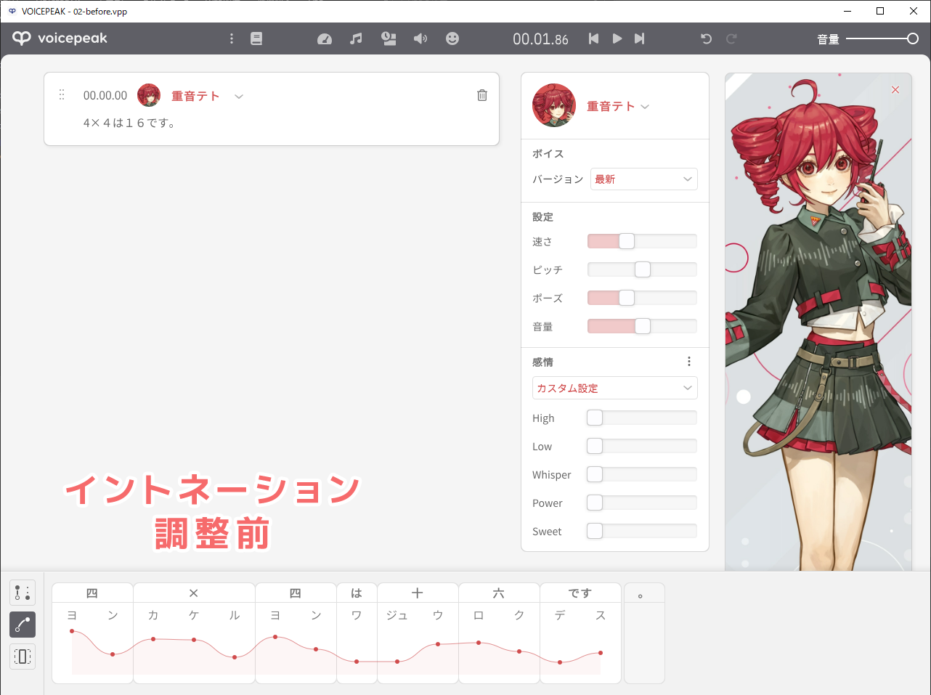Play the audio
The image size is (931, 695).
tap(617, 38)
